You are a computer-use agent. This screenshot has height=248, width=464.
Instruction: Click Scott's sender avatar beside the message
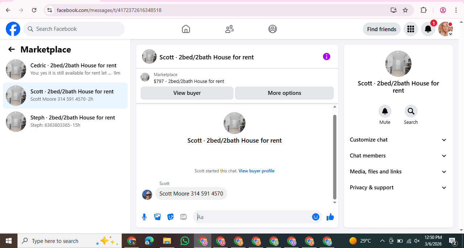tap(147, 195)
